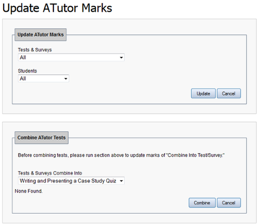Expand the Students dropdown set to All

click(44, 78)
